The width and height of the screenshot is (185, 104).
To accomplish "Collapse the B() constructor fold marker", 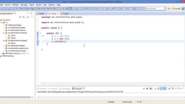I will point(40,33).
